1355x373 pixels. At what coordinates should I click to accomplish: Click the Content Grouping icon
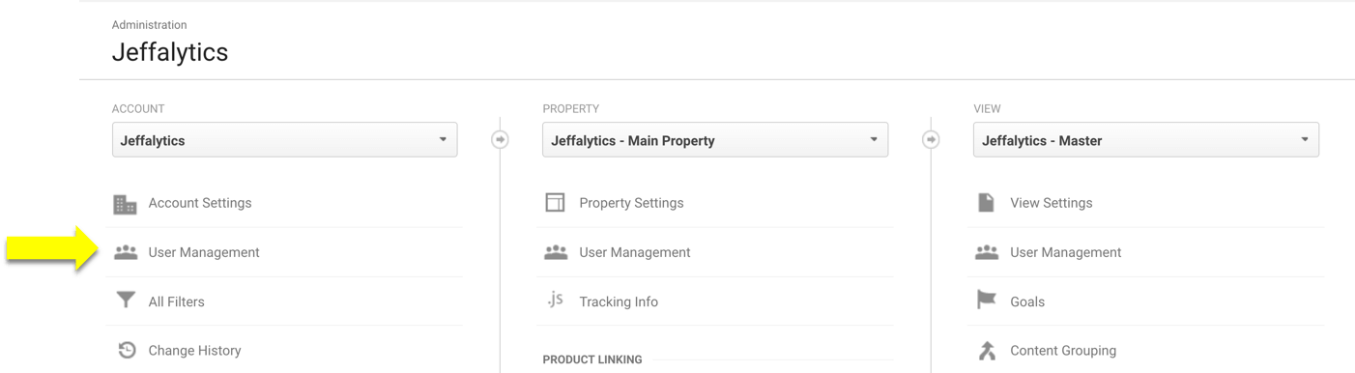click(987, 351)
